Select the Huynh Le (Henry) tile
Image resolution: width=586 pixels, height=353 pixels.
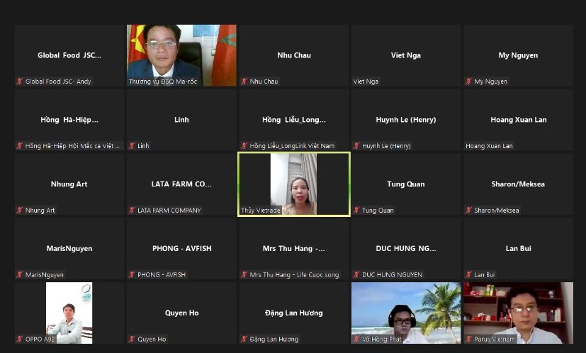tap(405, 119)
